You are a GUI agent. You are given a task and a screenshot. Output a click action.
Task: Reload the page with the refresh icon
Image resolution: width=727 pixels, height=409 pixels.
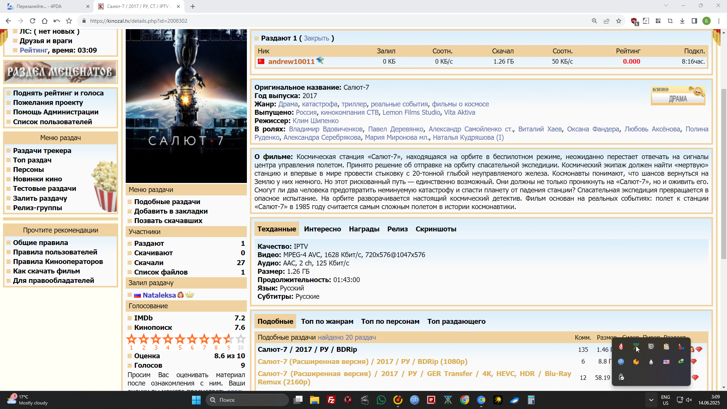coord(33,21)
